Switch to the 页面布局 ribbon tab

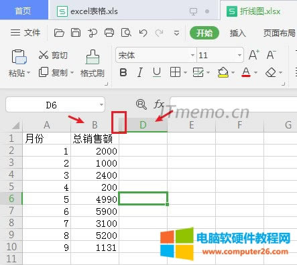(280, 33)
